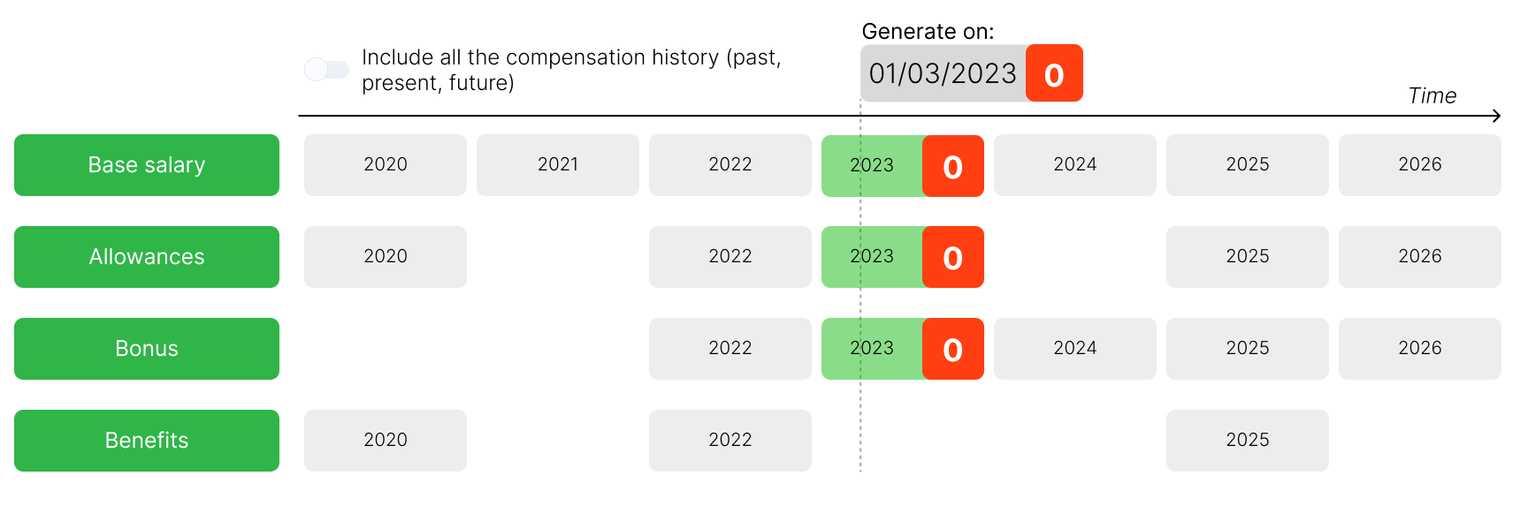Toggle include all compensation history switch
1528x506 pixels.
click(x=326, y=70)
